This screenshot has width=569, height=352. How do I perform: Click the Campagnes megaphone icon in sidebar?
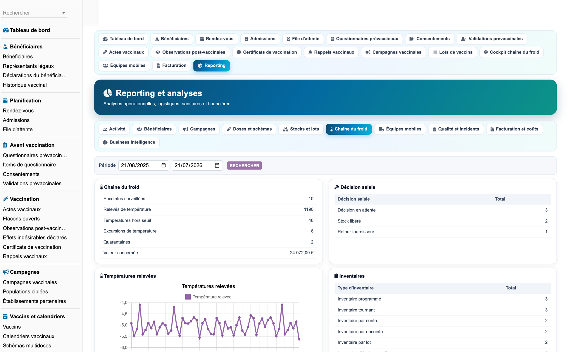coord(6,272)
